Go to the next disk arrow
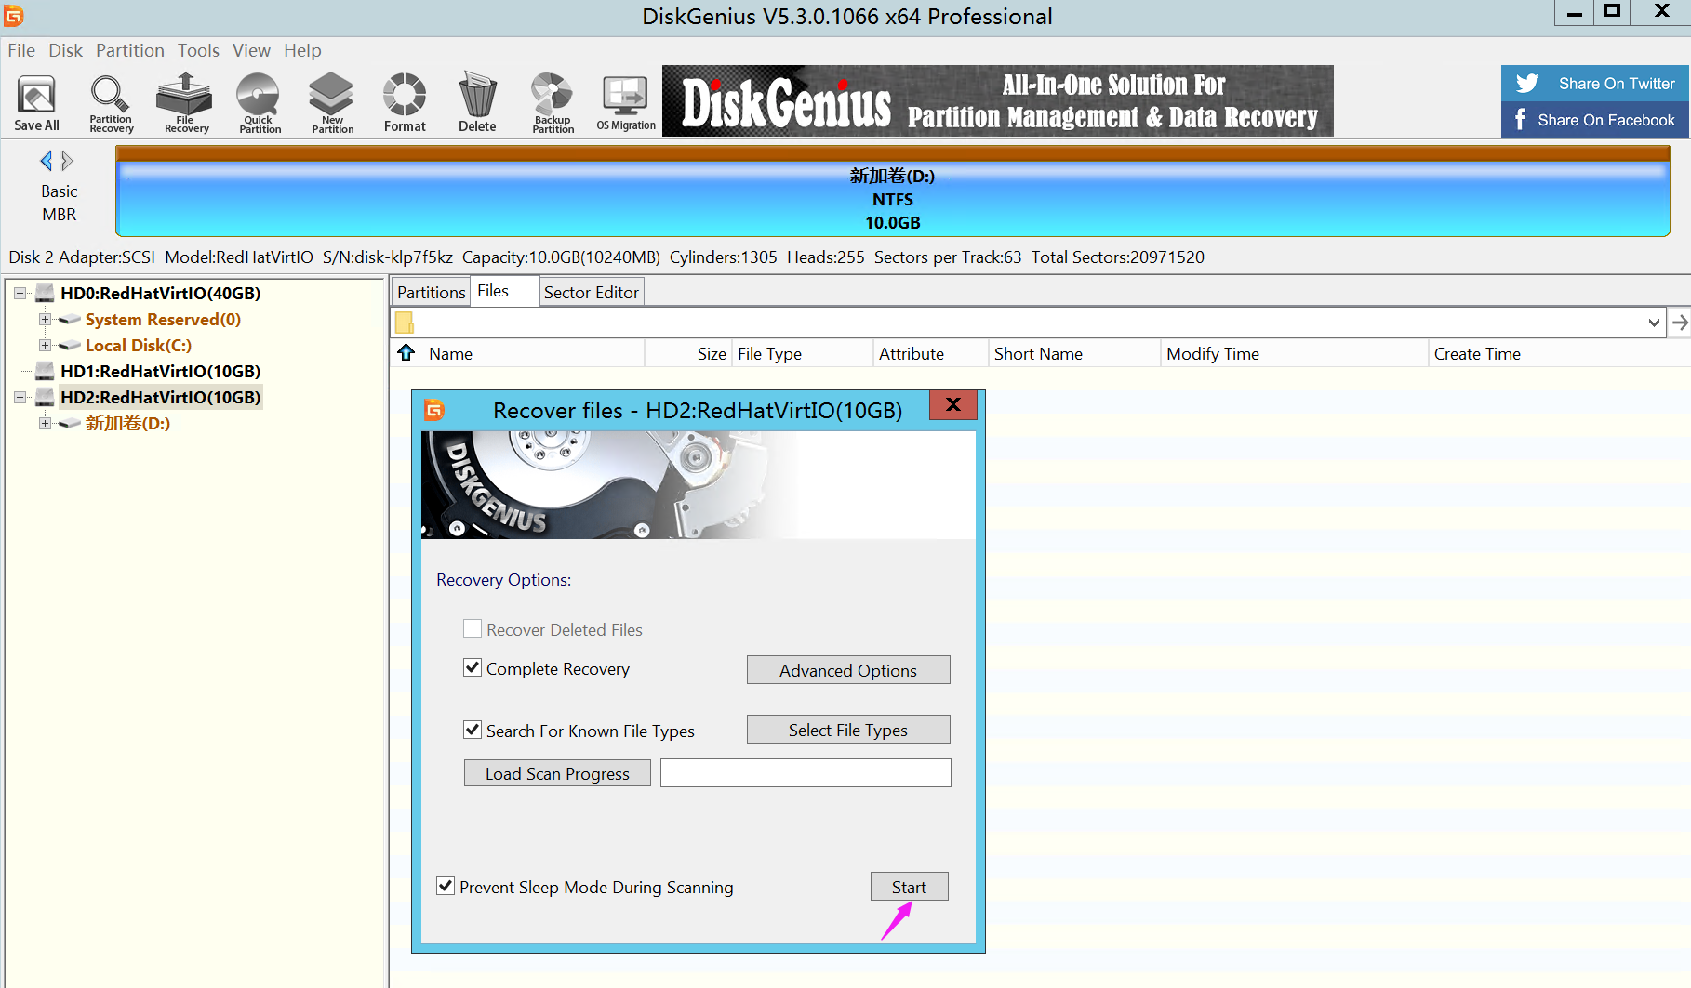 [x=67, y=161]
